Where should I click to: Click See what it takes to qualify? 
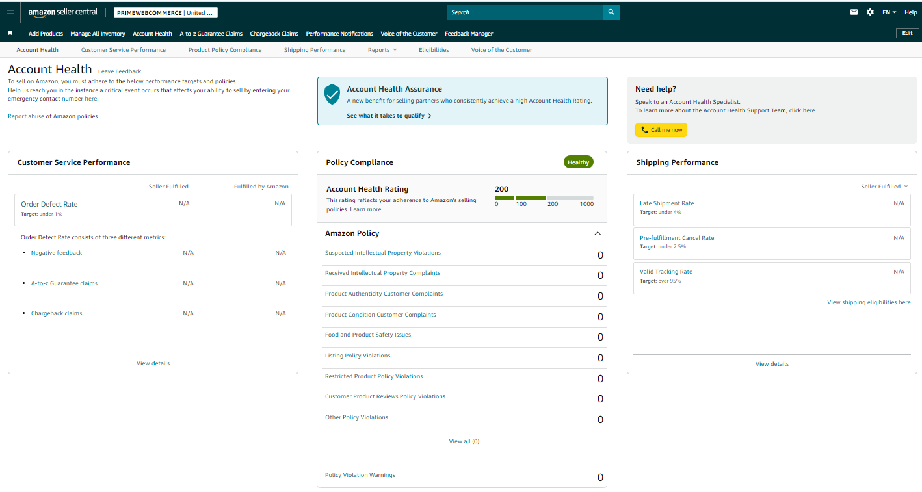[x=389, y=116]
